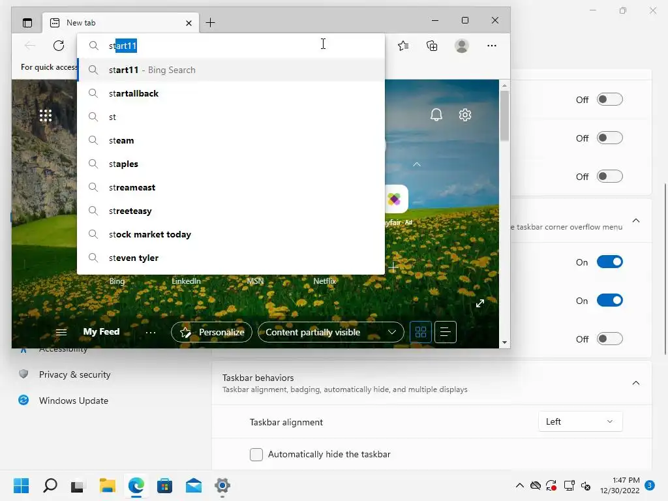
Task: Refresh the Edge page
Action: (x=59, y=46)
